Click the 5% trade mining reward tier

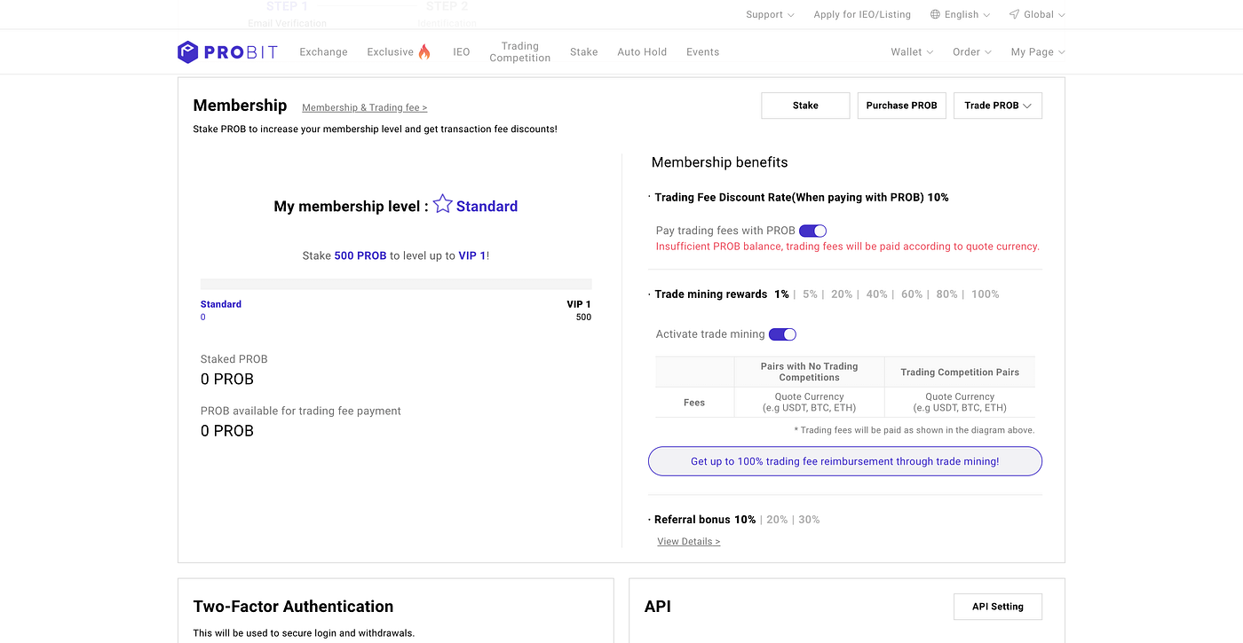tap(810, 294)
